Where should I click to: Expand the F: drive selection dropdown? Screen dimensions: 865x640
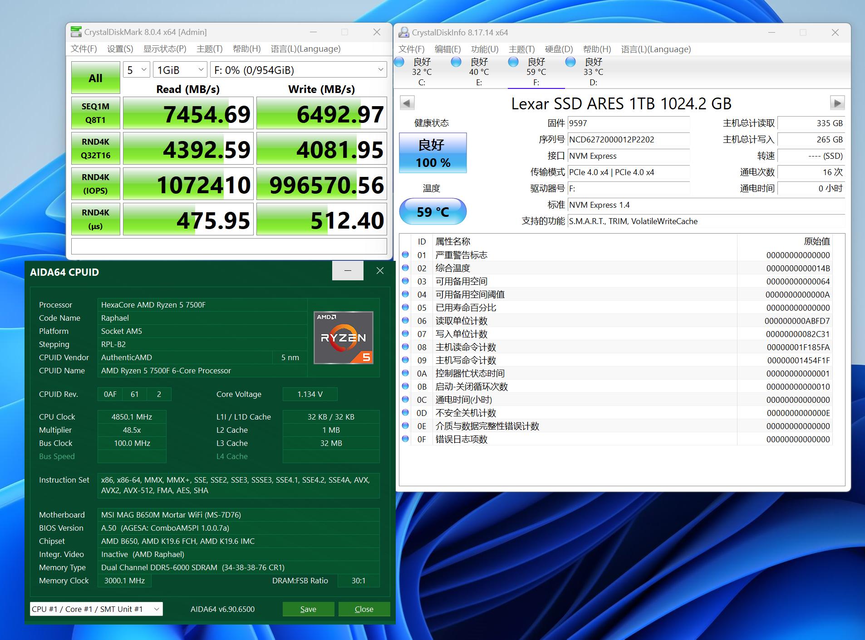(298, 70)
